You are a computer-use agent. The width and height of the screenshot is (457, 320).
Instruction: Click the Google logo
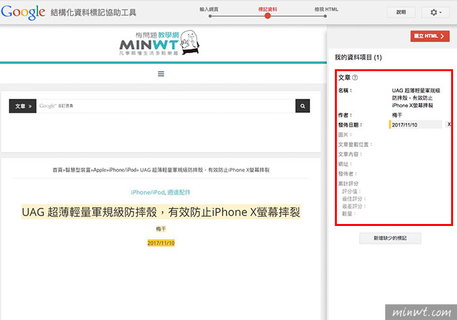tap(23, 12)
